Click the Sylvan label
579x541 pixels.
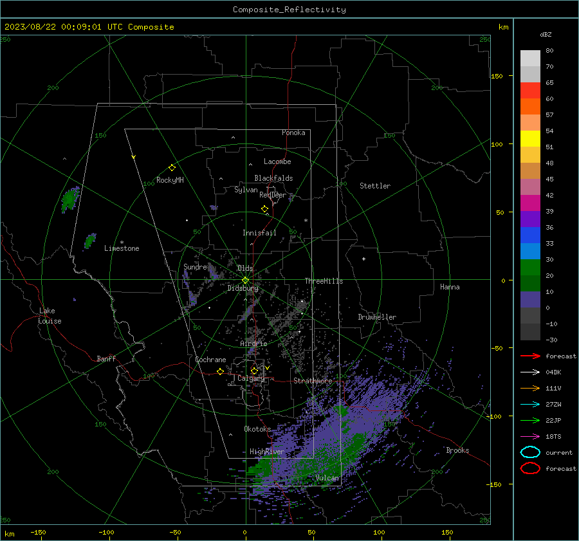(x=246, y=190)
